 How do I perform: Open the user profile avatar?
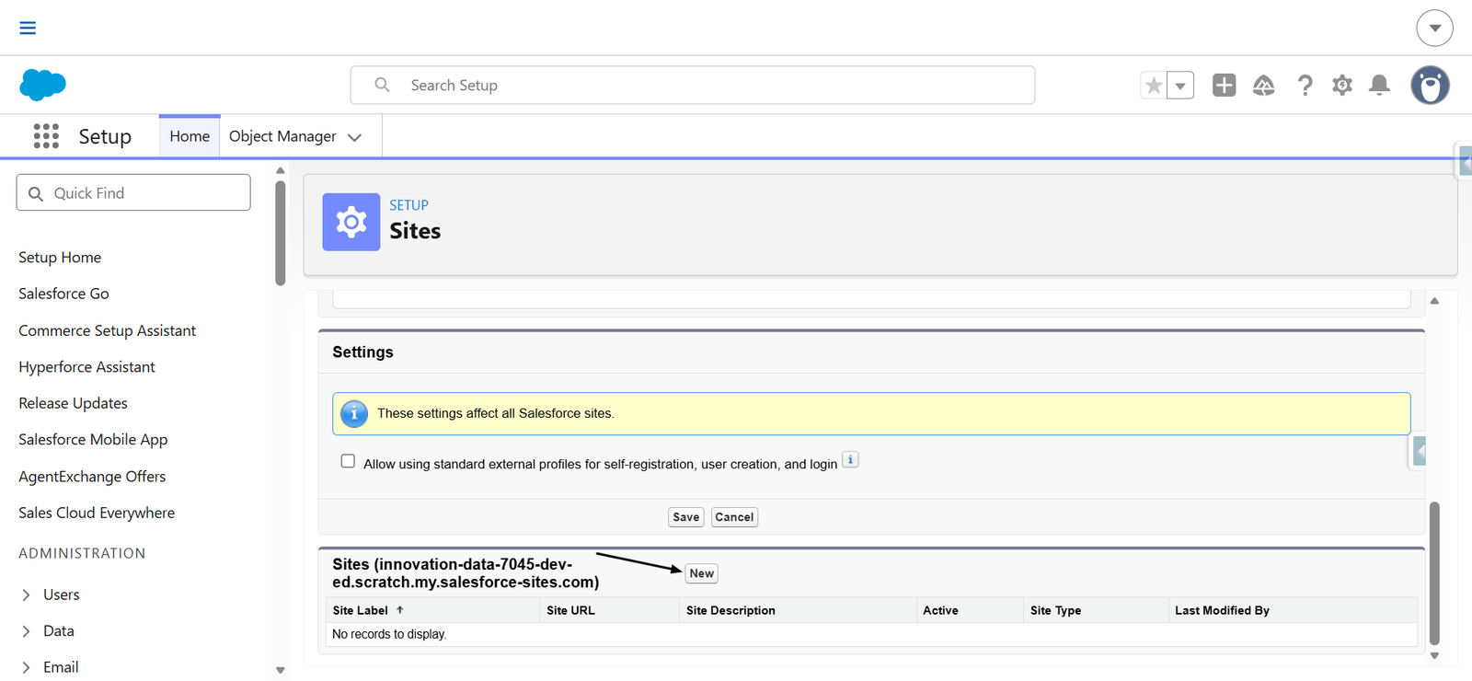coord(1430,86)
